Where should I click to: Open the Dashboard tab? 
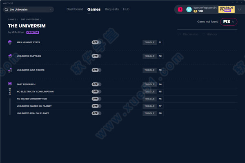pos(75,9)
